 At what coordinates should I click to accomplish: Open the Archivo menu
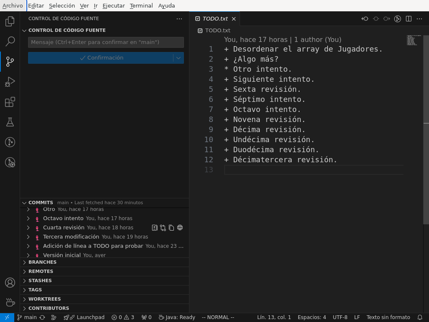13,5
